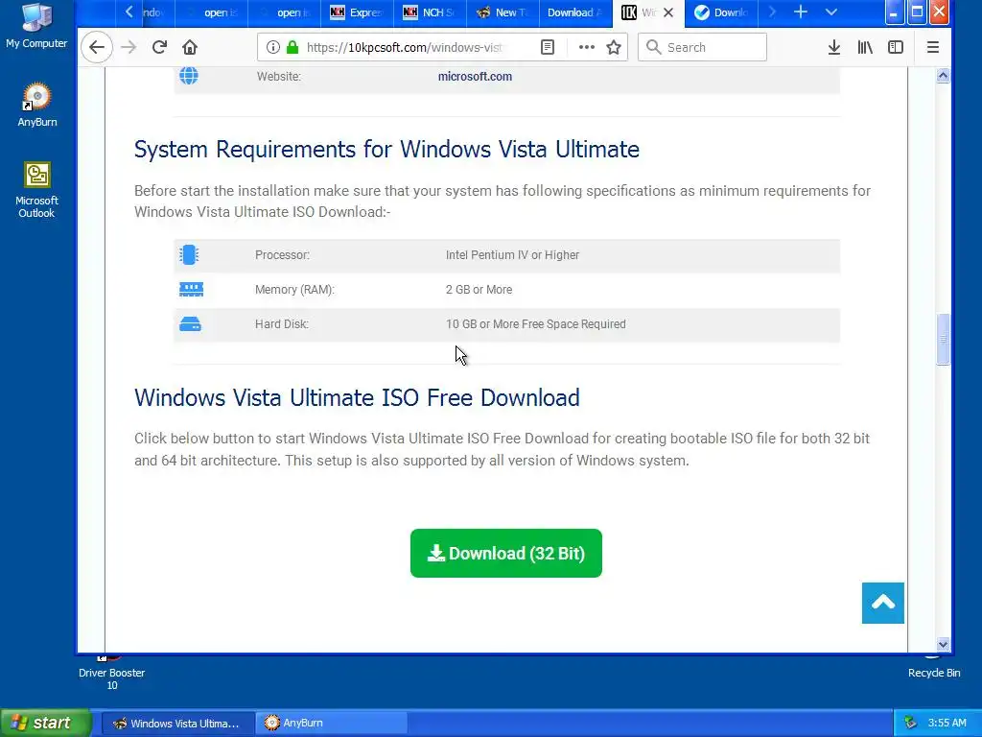Click the blue scroll-to-top arrow button
The height and width of the screenshot is (737, 982).
tap(882, 603)
